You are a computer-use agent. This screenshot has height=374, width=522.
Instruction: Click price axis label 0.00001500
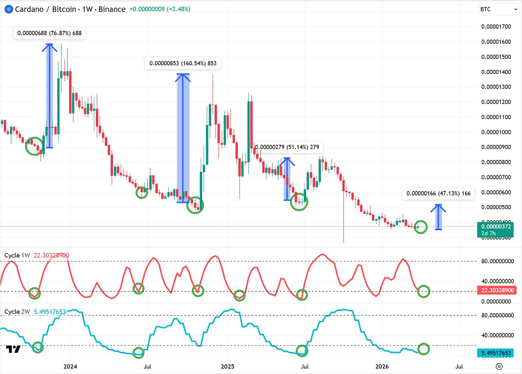496,57
